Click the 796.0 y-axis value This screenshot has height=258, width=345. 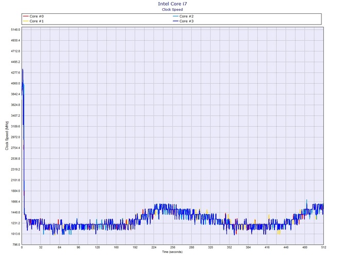coord(15,245)
